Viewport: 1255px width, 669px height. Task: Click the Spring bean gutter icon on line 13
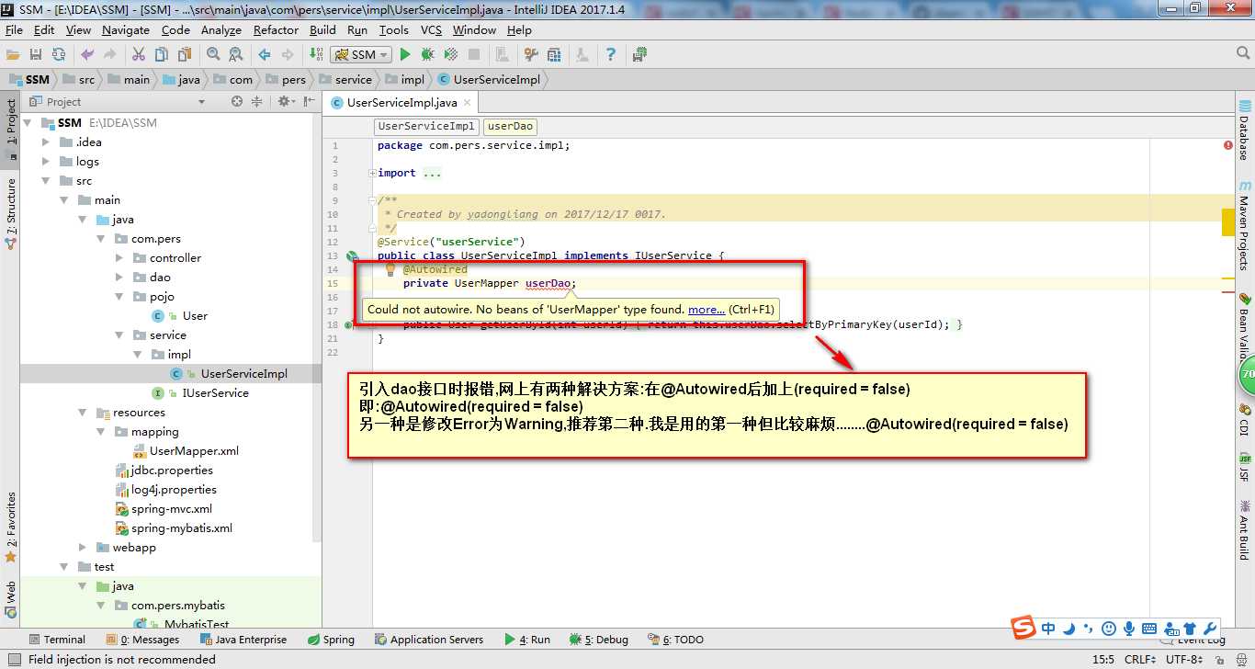point(352,256)
